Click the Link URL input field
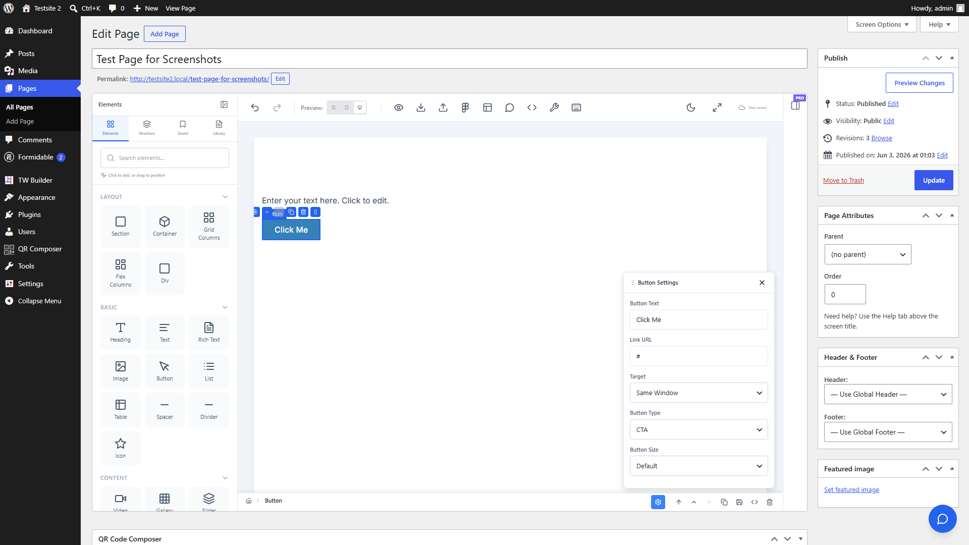 coord(699,356)
